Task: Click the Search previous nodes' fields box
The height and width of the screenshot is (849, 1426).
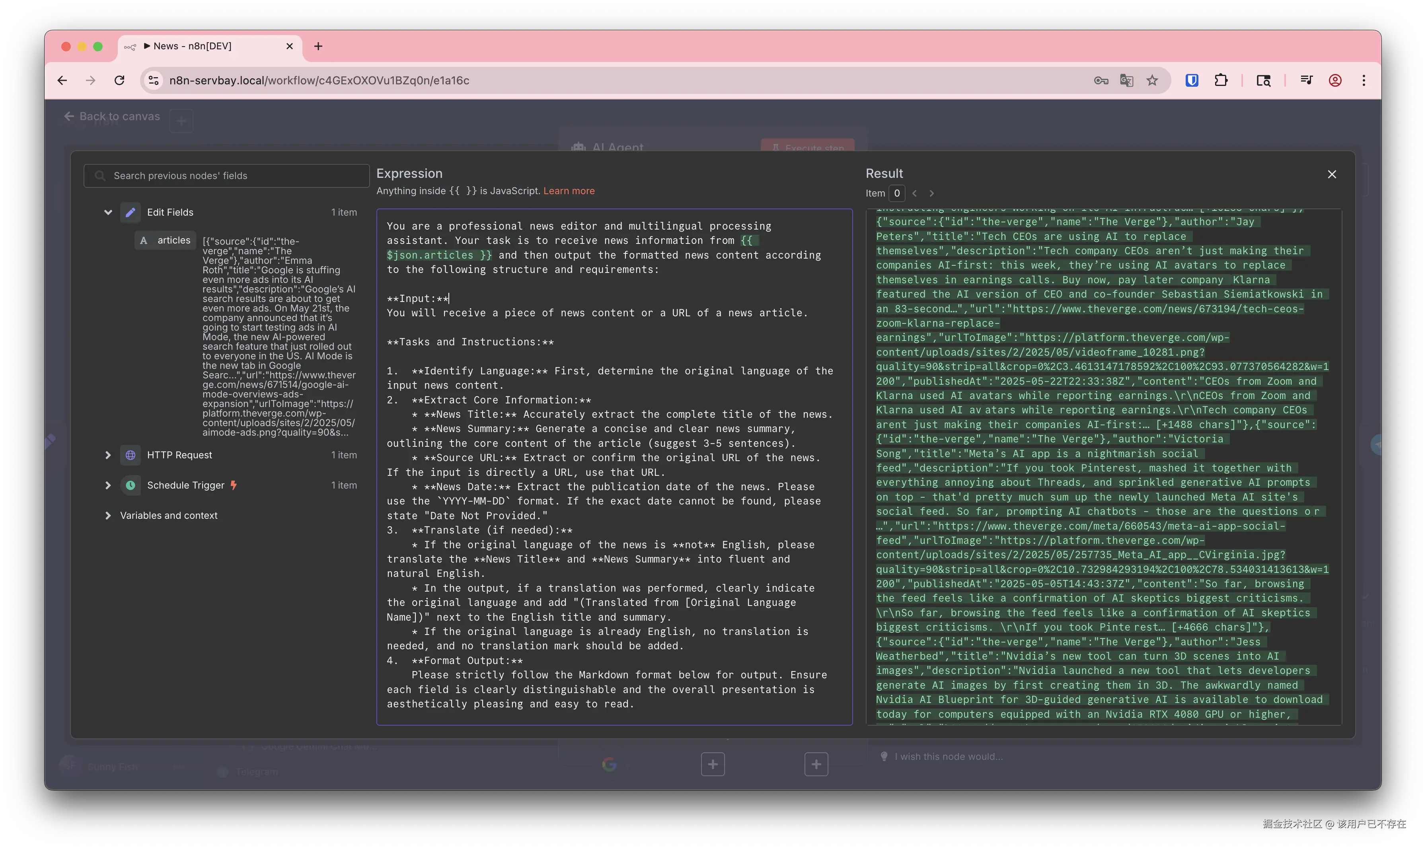Action: pyautogui.click(x=226, y=175)
